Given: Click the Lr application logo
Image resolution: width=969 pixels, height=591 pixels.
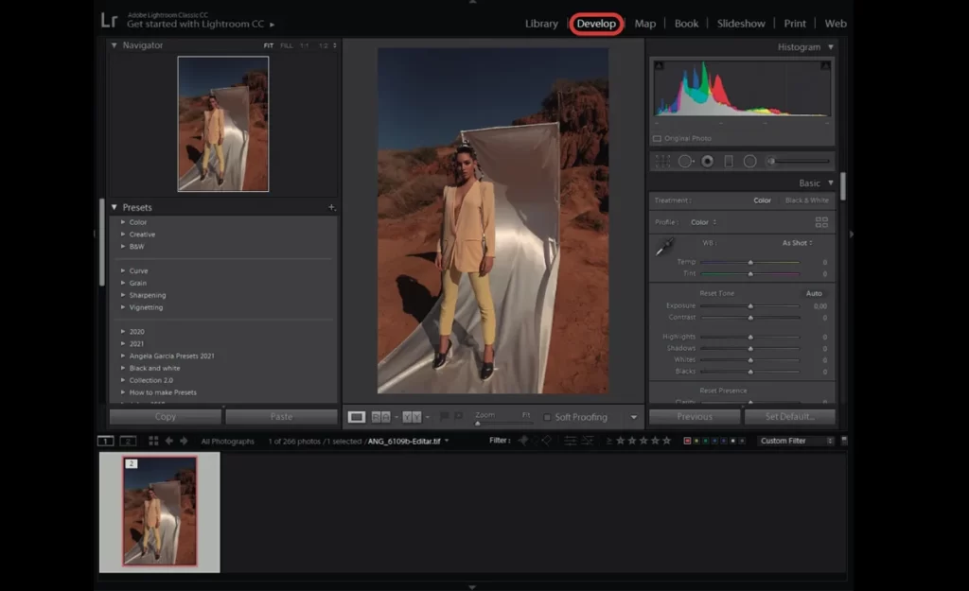Looking at the screenshot, I should pos(109,21).
